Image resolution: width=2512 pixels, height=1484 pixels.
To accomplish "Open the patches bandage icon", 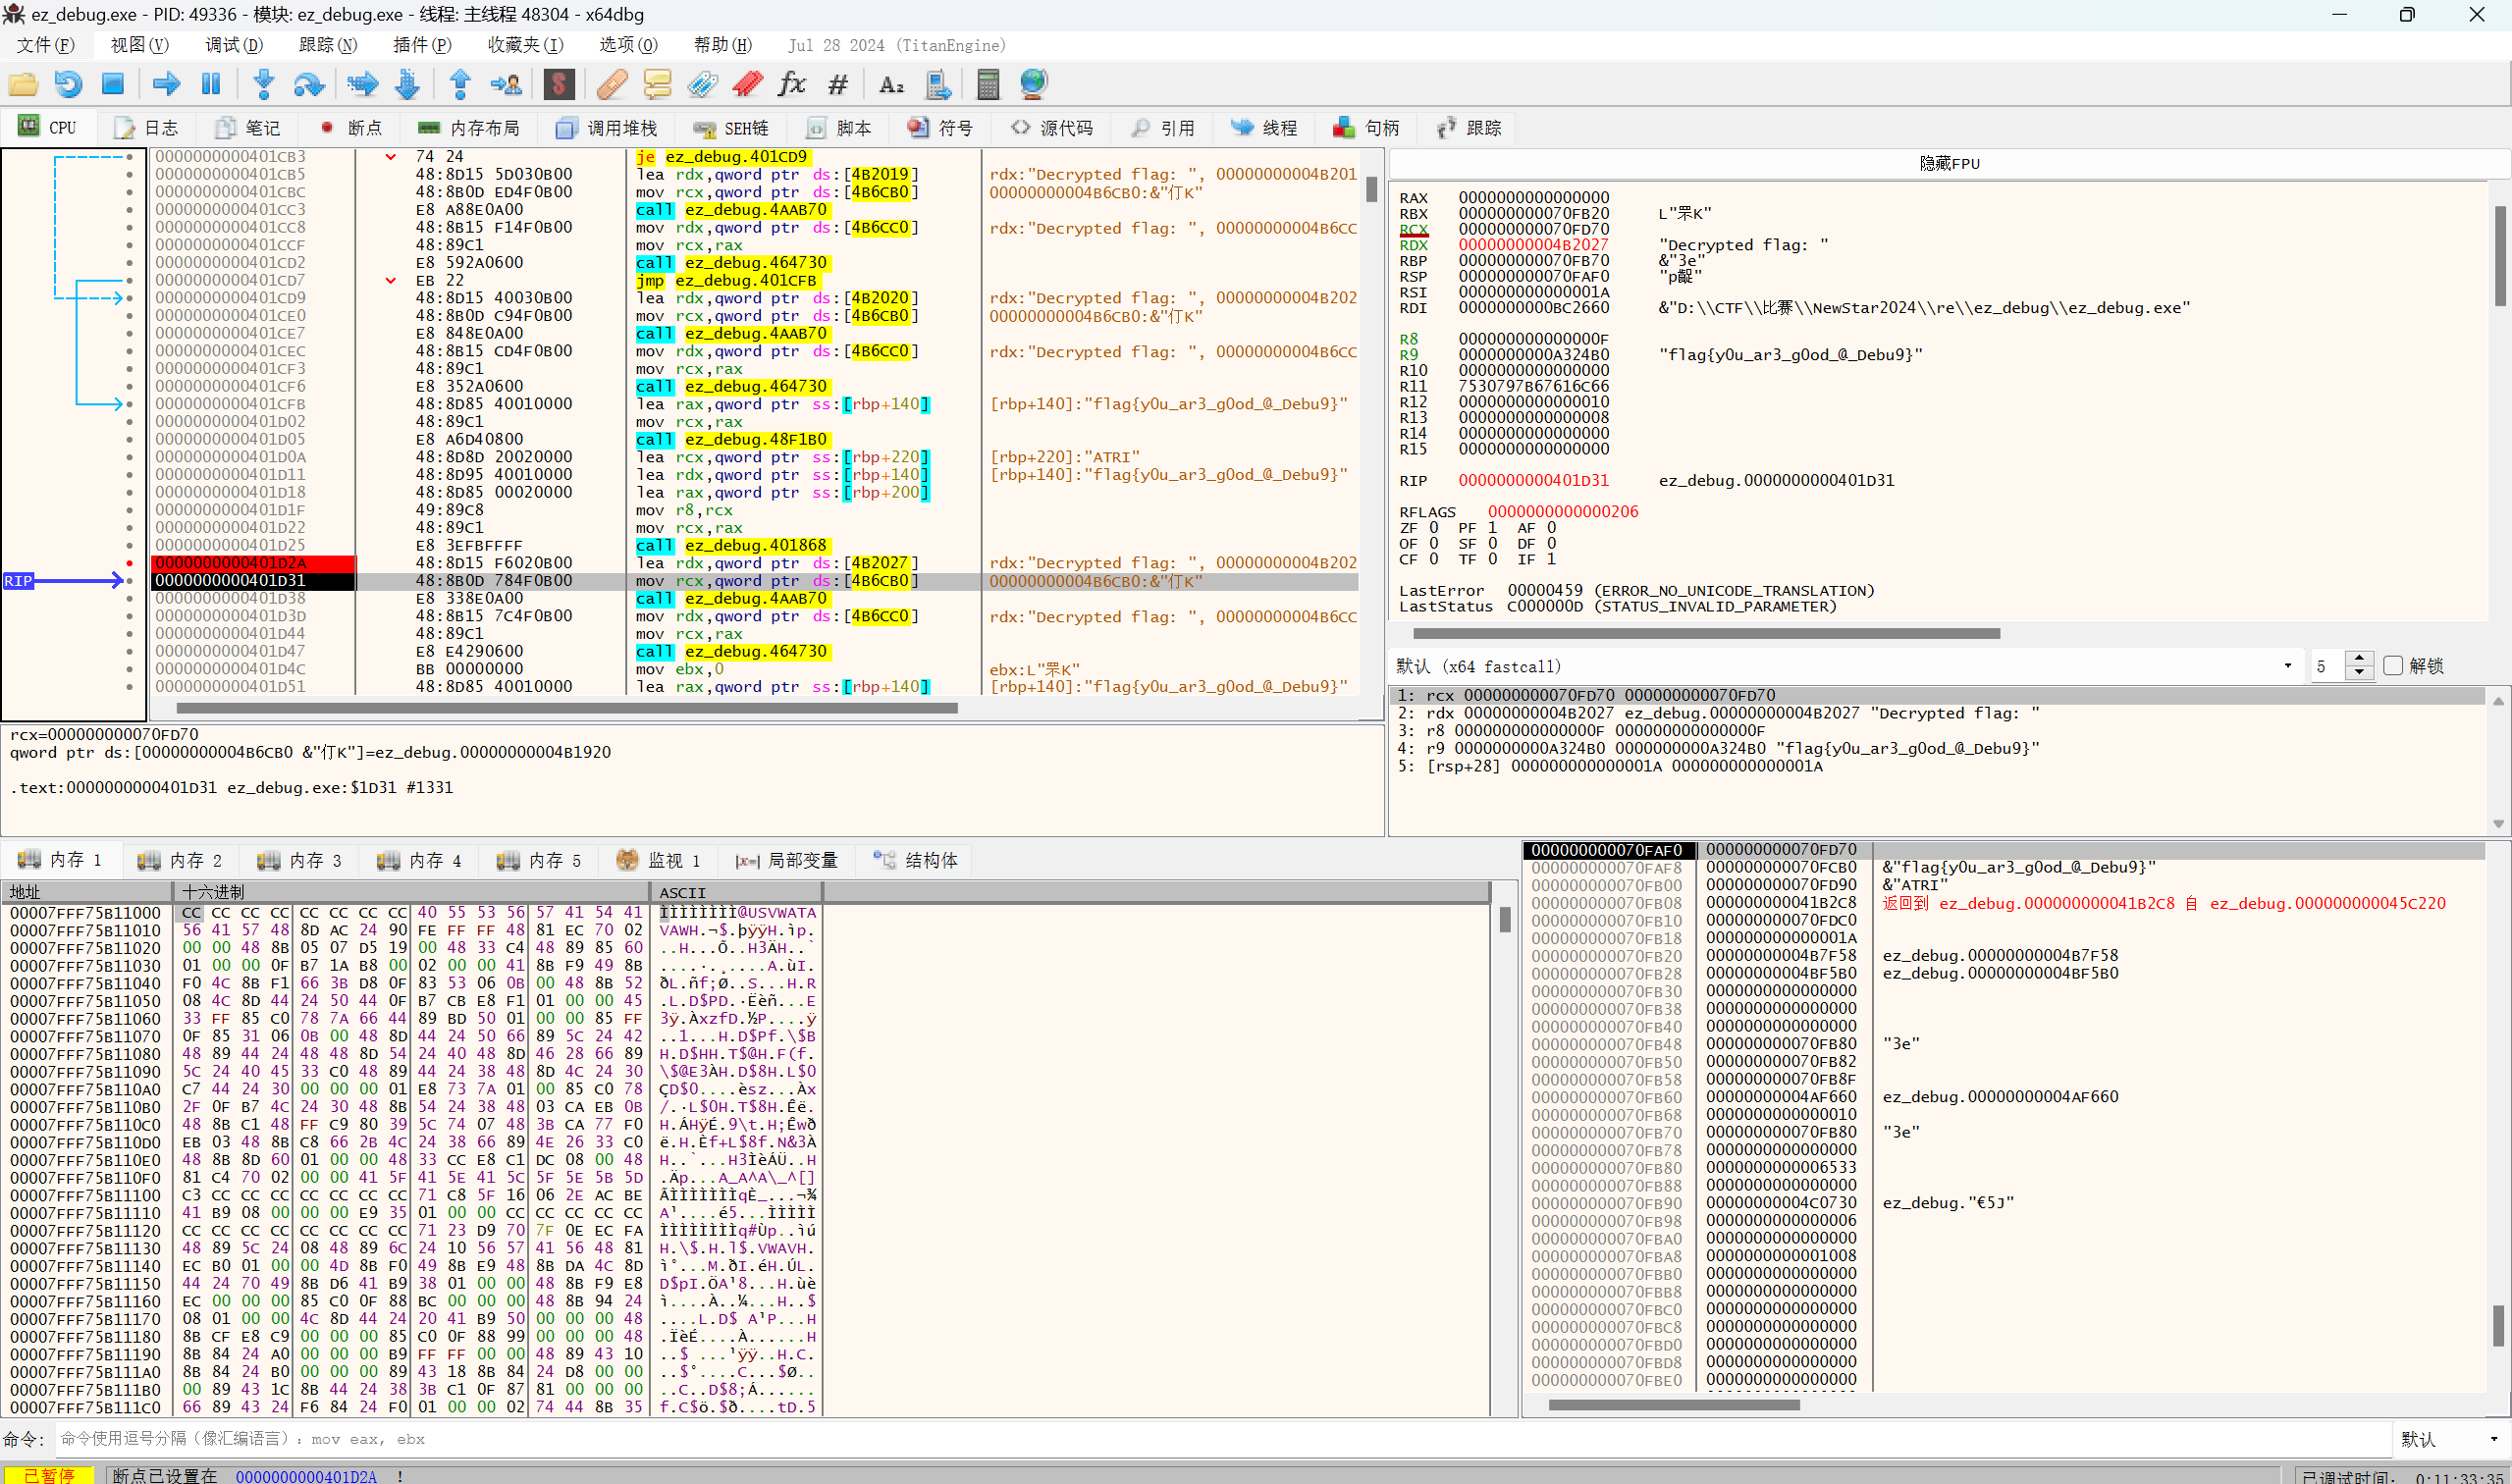I will (x=612, y=84).
